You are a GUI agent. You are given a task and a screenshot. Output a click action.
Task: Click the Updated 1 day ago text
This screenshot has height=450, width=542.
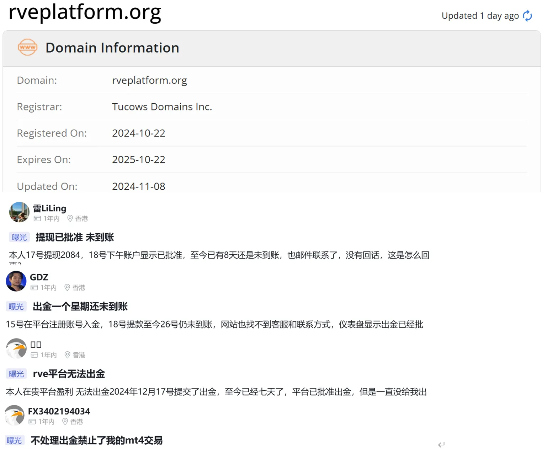[x=480, y=16]
